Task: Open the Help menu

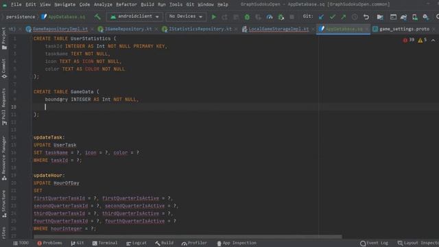Action: click(x=223, y=5)
